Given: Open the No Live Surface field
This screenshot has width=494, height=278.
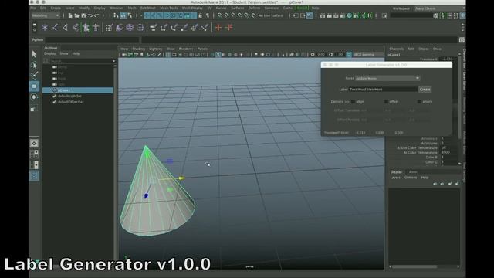Looking at the screenshot, I should point(270,15).
